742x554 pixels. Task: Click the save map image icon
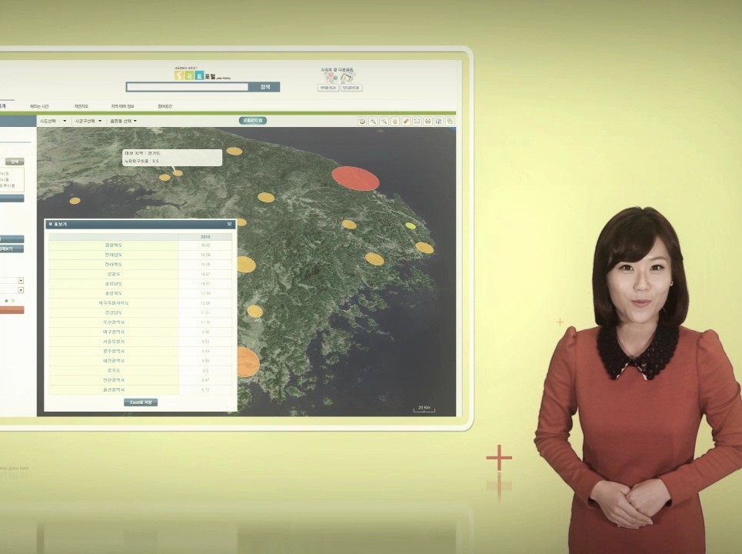point(438,121)
